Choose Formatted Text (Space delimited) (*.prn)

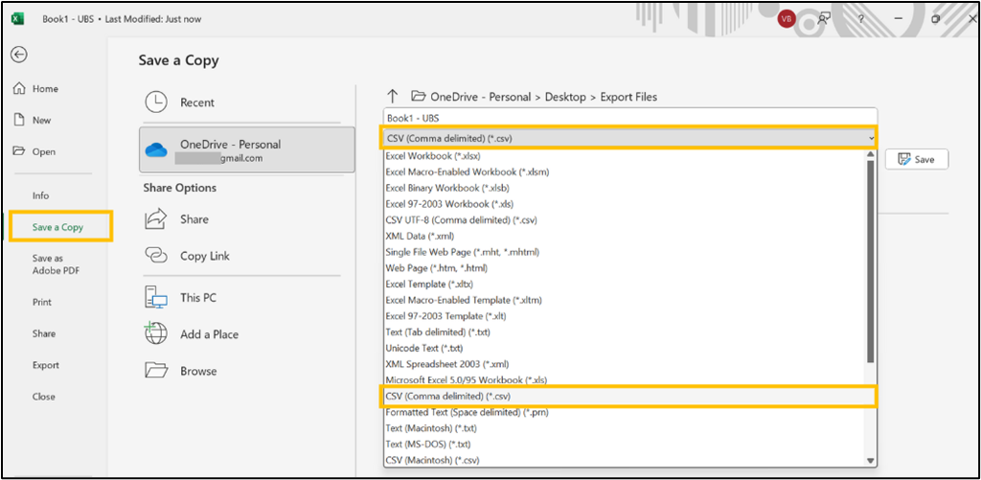pyautogui.click(x=625, y=412)
